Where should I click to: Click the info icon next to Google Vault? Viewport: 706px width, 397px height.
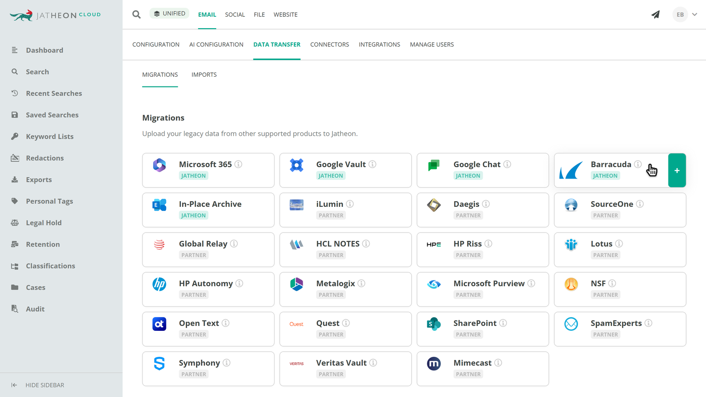[372, 164]
